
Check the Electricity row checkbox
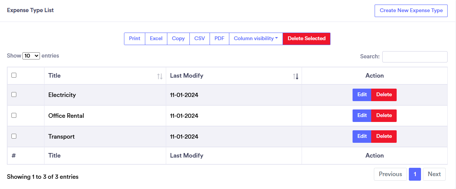point(14,95)
